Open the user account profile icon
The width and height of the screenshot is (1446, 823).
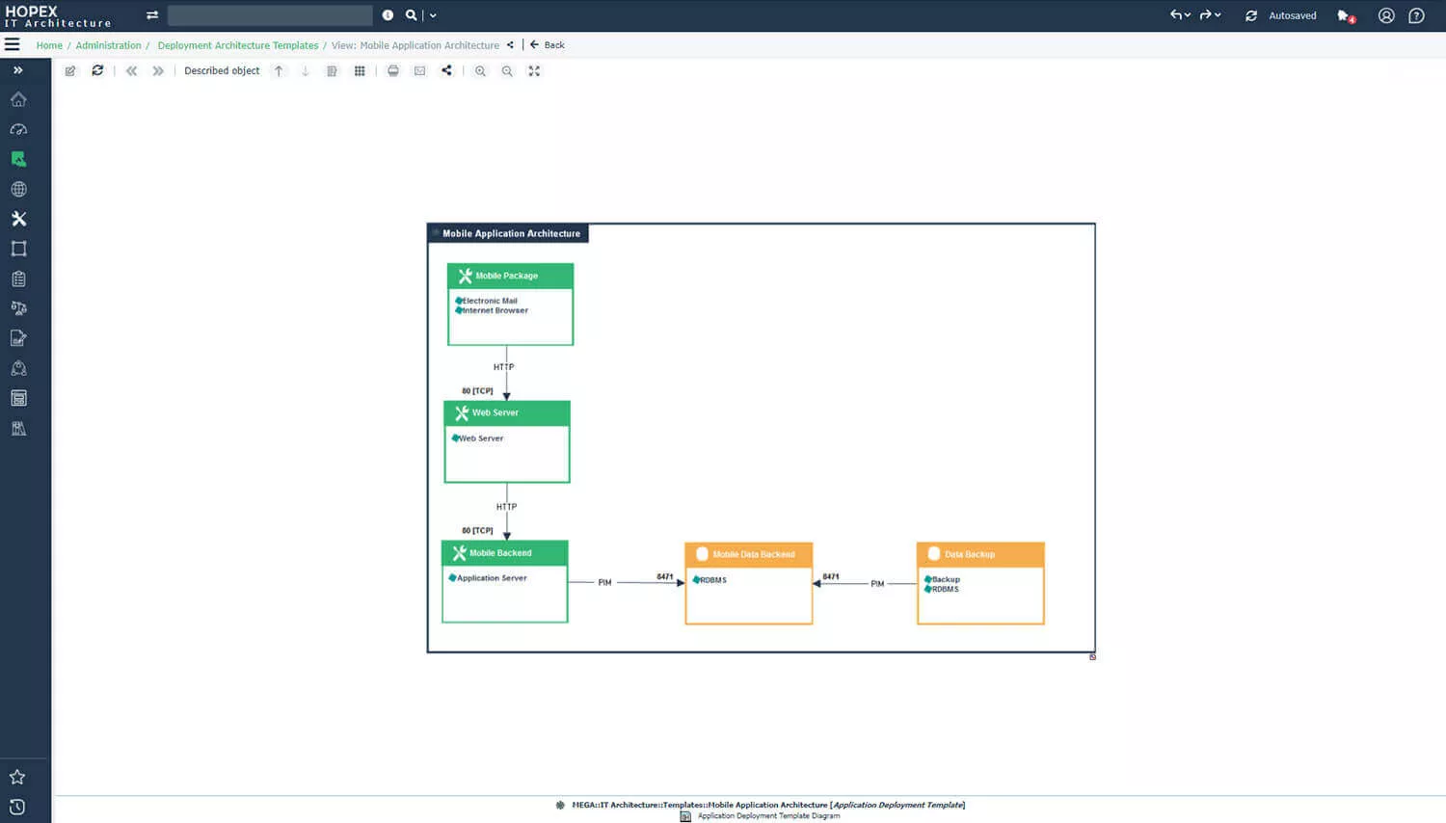(1386, 15)
